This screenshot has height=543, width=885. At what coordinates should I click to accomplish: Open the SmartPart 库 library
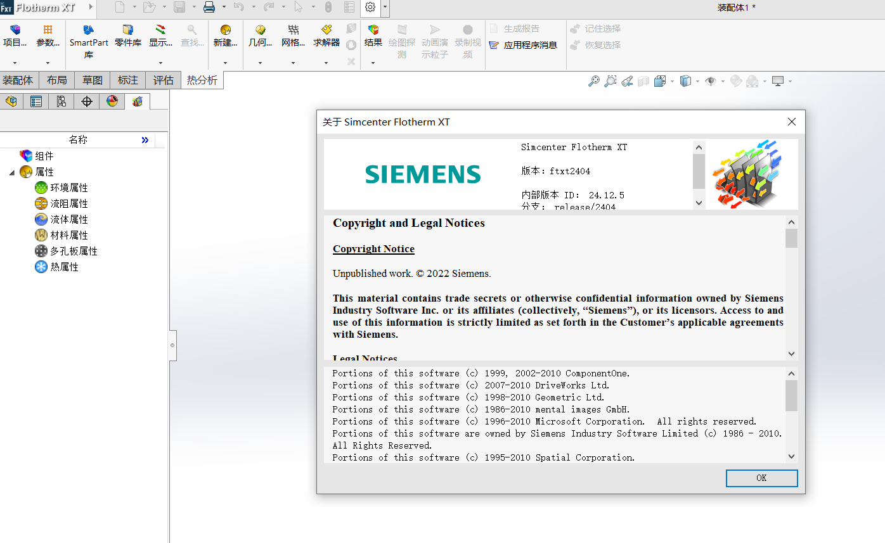tap(89, 41)
